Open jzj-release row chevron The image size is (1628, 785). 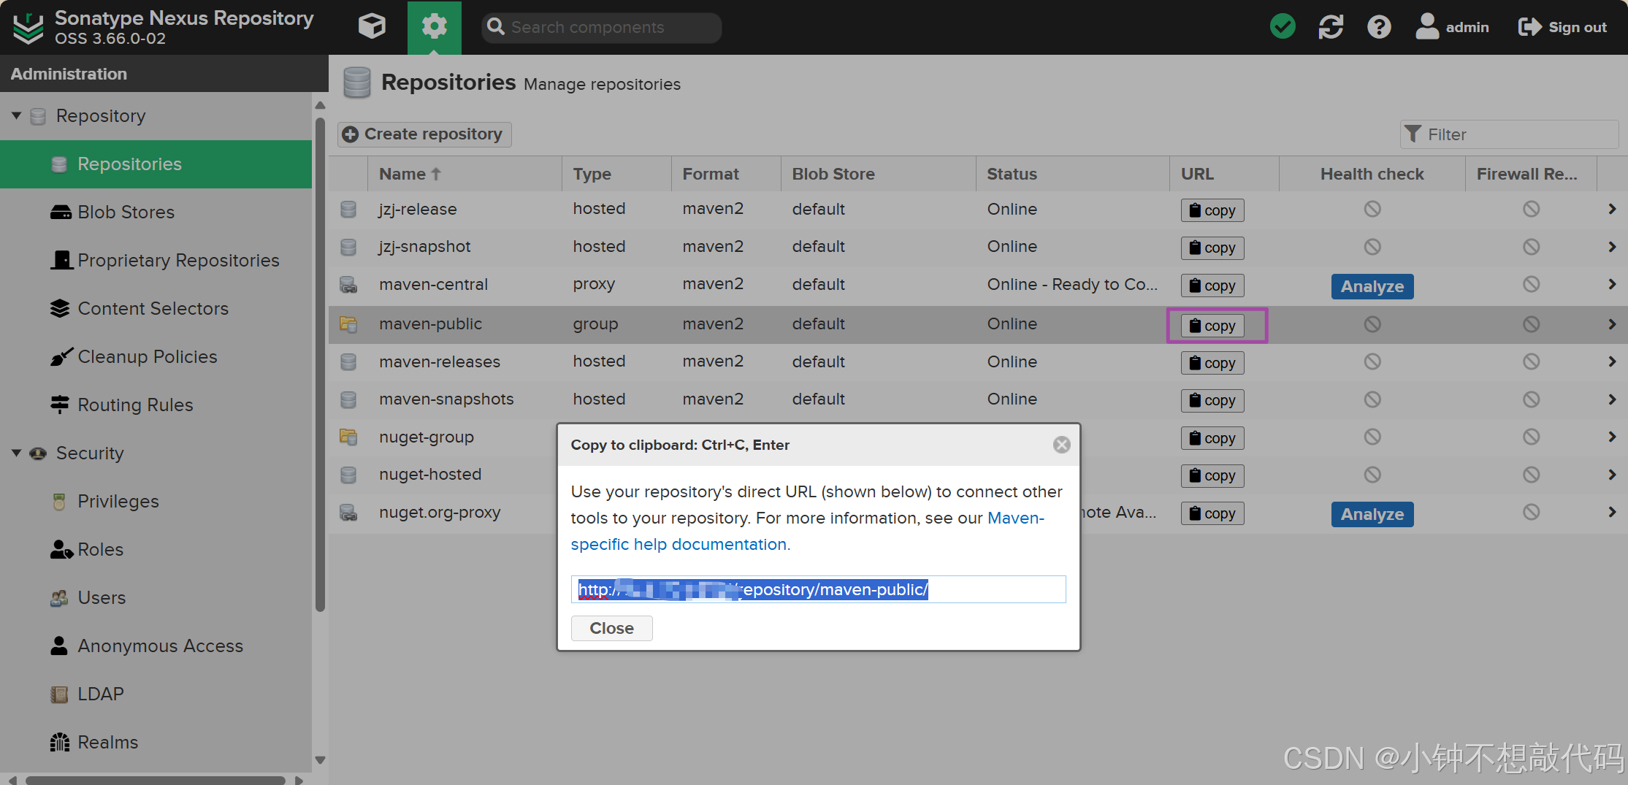[x=1611, y=209]
